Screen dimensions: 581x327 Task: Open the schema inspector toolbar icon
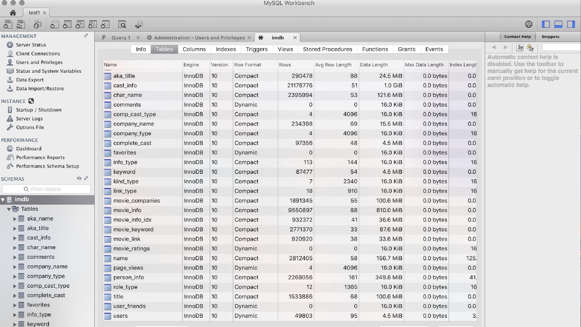[x=38, y=25]
